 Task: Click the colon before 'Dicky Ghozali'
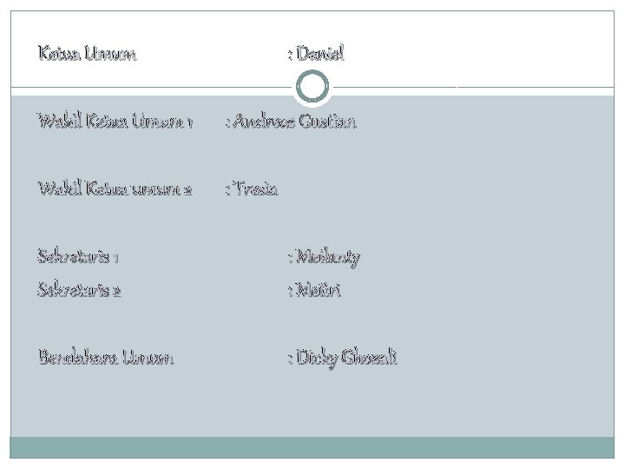tap(291, 359)
